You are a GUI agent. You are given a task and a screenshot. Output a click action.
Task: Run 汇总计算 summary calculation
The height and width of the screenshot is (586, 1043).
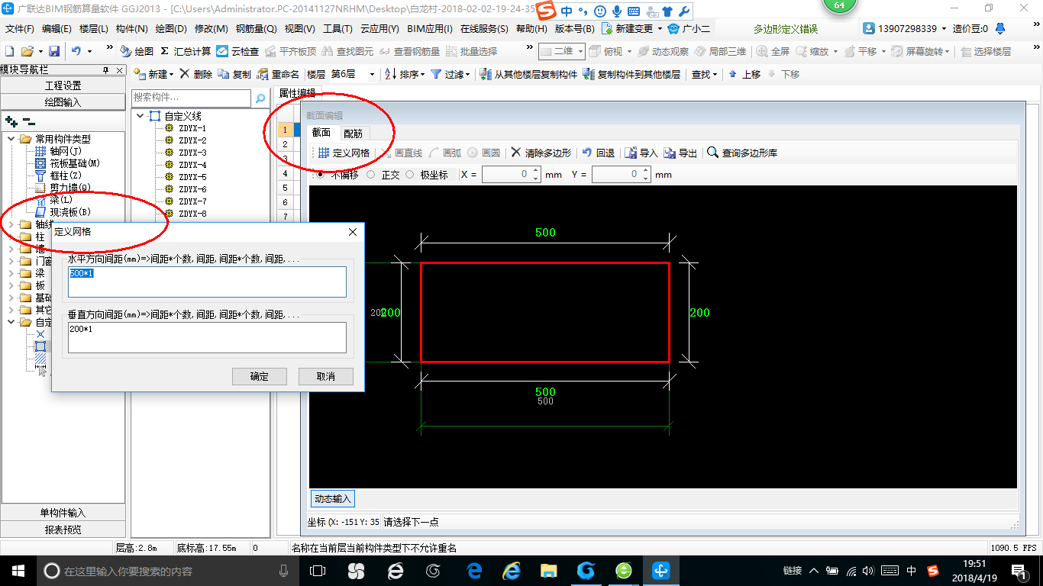[186, 51]
